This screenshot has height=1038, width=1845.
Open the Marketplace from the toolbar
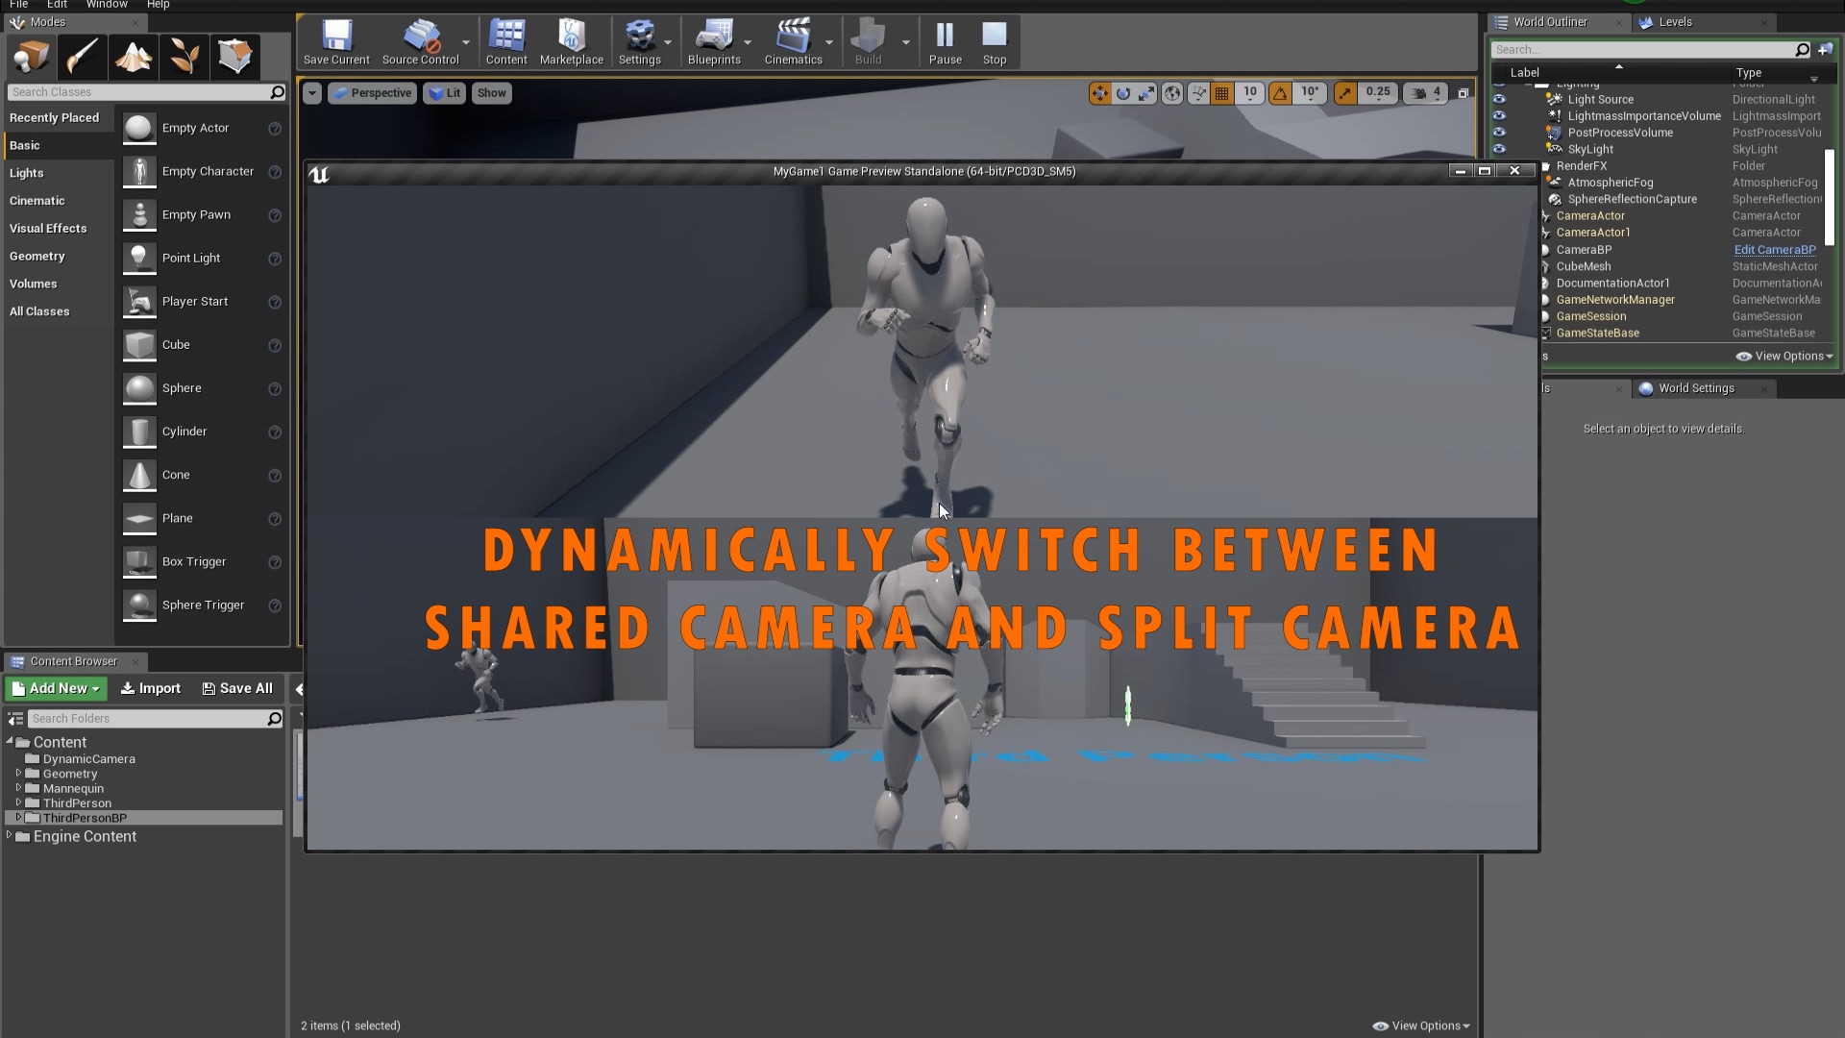click(571, 41)
